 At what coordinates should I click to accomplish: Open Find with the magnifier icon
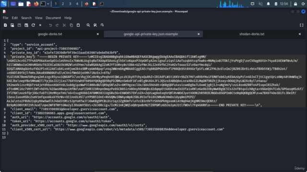click(x=88, y=25)
